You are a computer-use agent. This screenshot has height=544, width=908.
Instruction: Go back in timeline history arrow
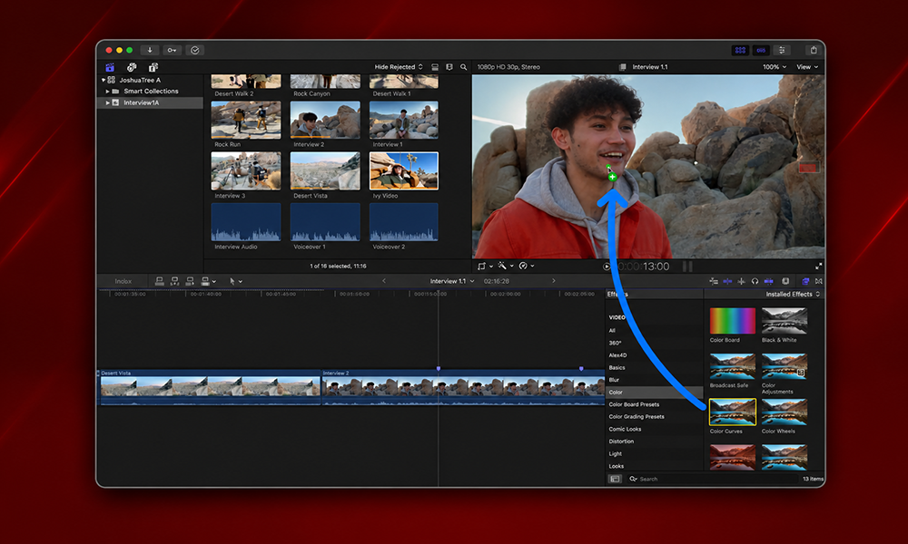click(383, 281)
